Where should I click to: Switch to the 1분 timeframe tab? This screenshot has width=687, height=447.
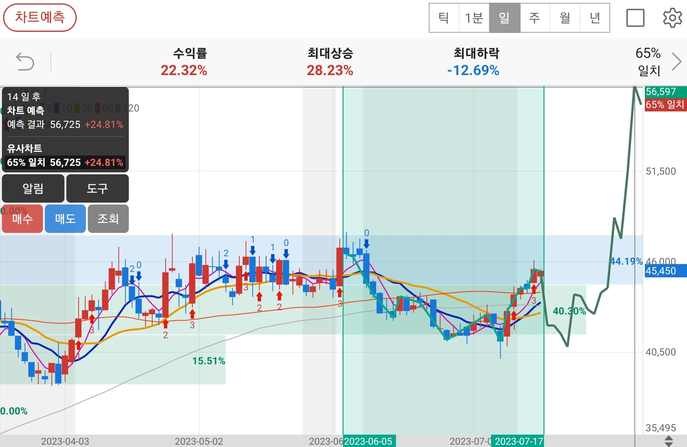point(474,18)
